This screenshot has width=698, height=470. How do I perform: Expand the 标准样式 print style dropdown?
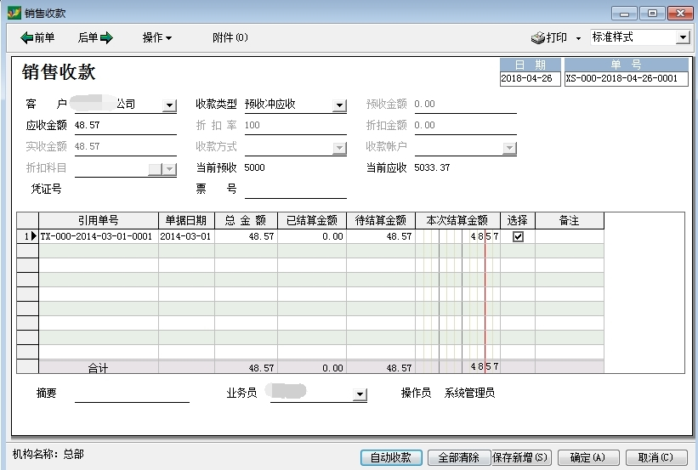tap(682, 37)
